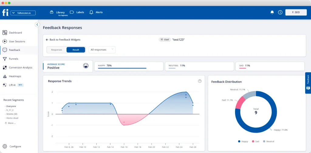Open Response Trends help question icon

coord(200,81)
